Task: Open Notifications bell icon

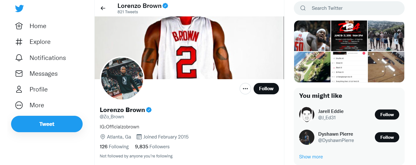Action: click(x=19, y=58)
